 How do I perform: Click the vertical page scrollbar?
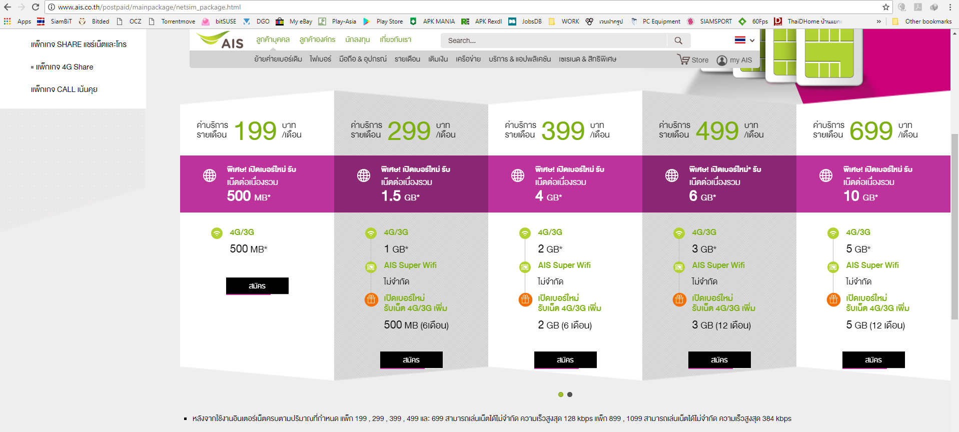954,225
